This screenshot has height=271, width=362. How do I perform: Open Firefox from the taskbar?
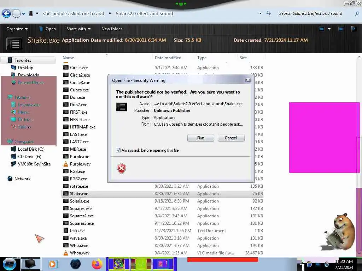point(97,264)
